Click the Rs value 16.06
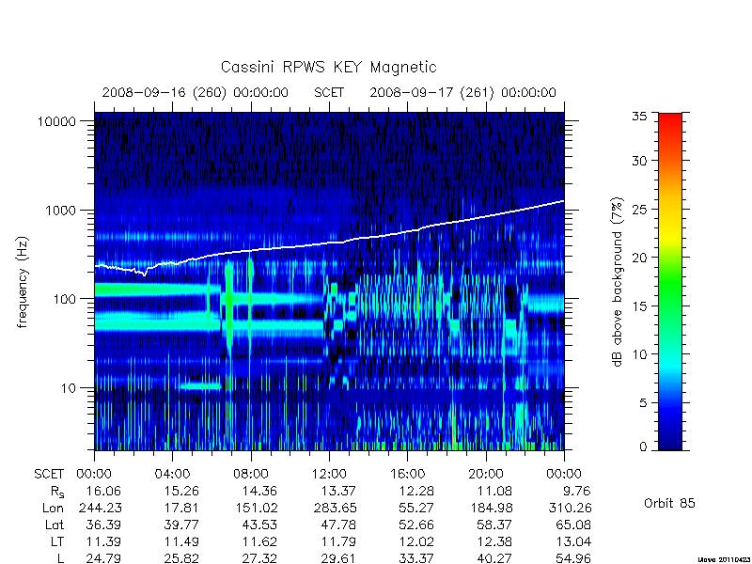Viewport: 752px width, 564px height. (103, 491)
